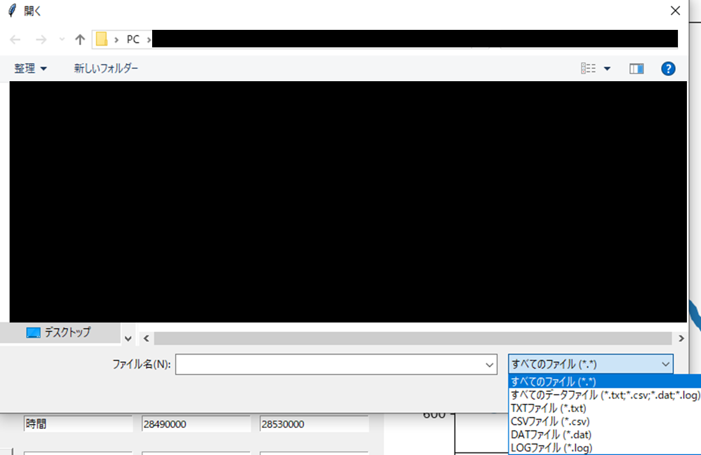
Task: Choose すべてのファイル (*.*) option
Action: pos(605,381)
